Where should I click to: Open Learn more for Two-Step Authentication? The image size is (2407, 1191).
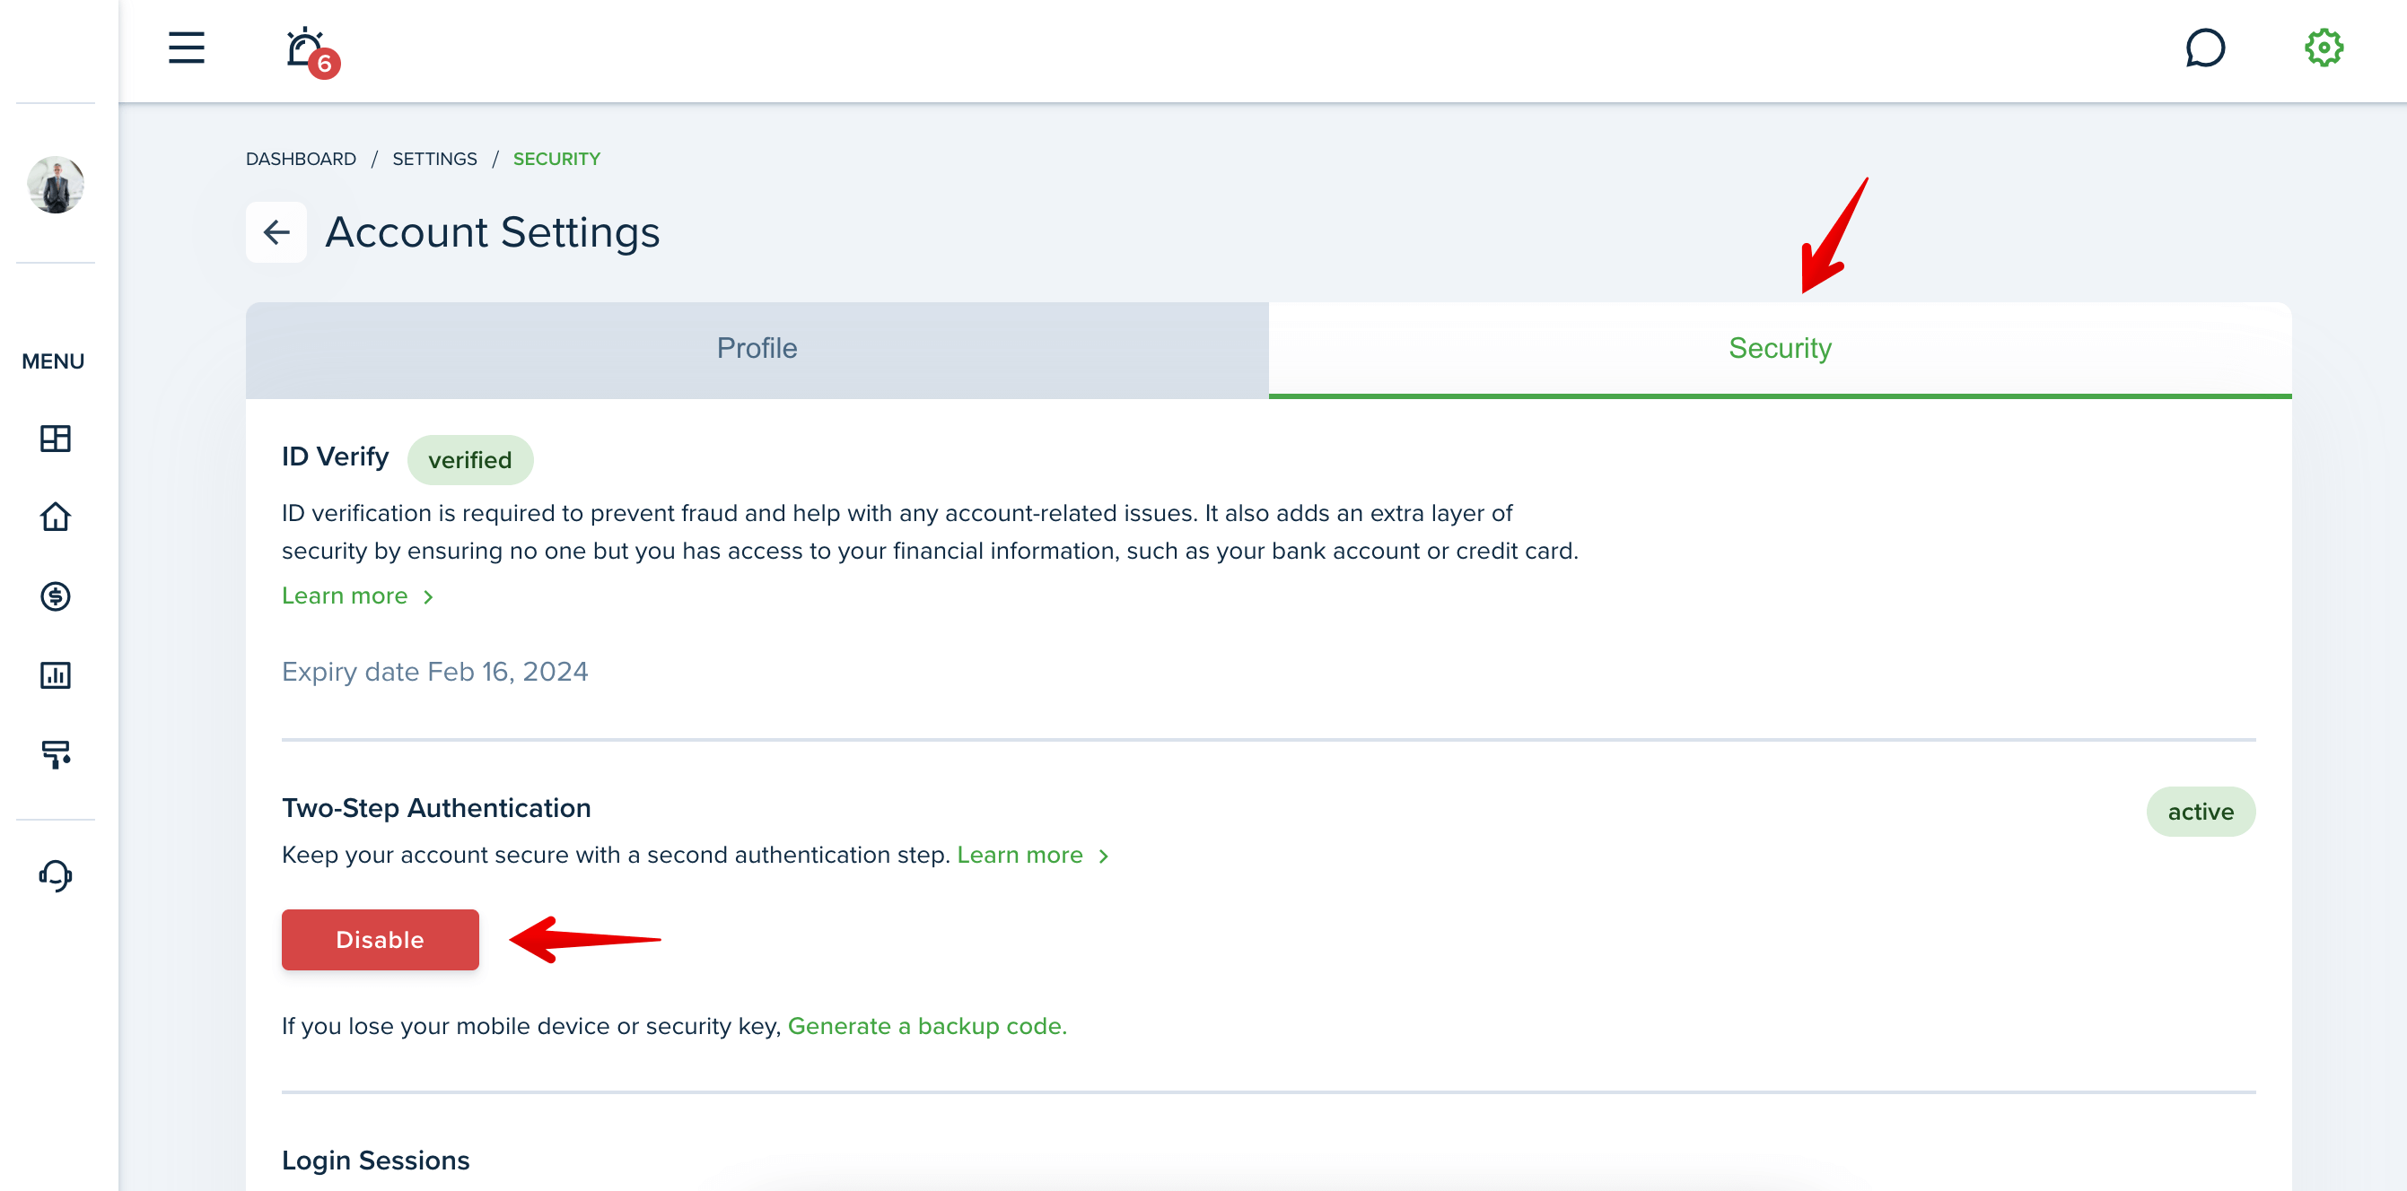click(1020, 854)
